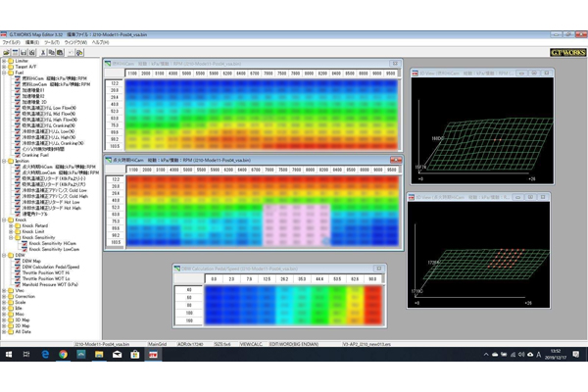Screen dimensions: 588x392
Task: Open the ファイル(F) menu
Action: pyautogui.click(x=12, y=43)
